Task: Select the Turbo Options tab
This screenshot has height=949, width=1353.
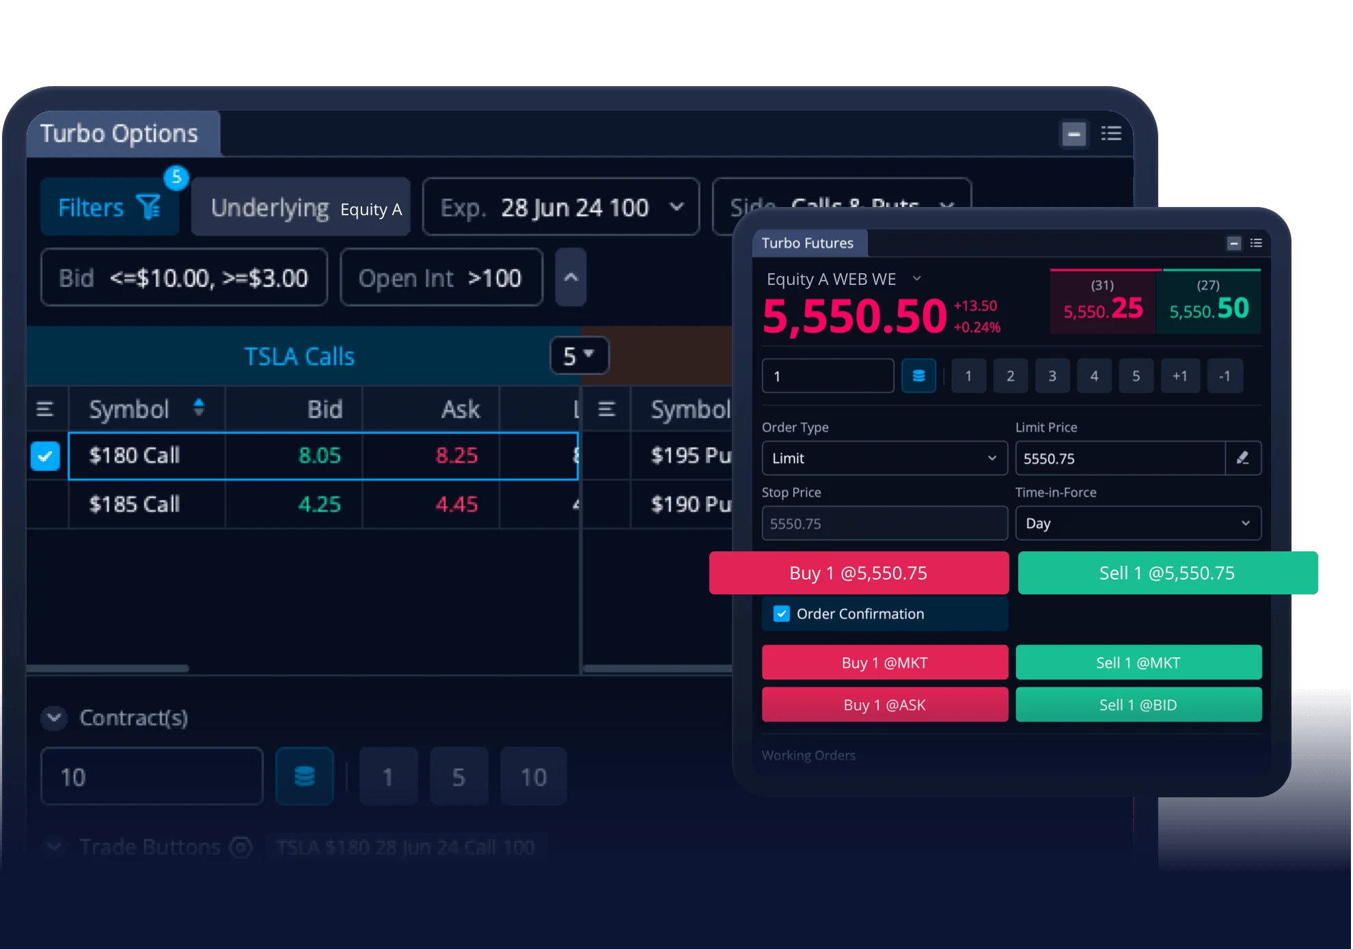Action: tap(120, 134)
